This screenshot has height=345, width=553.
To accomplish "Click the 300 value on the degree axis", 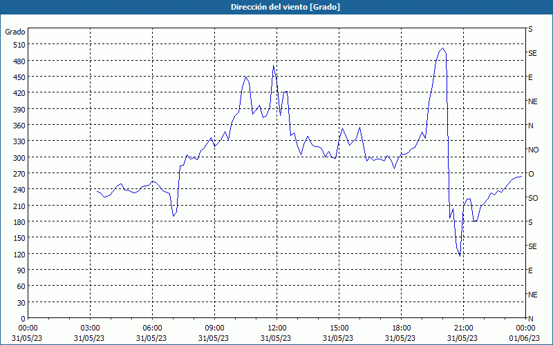I will (19, 158).
